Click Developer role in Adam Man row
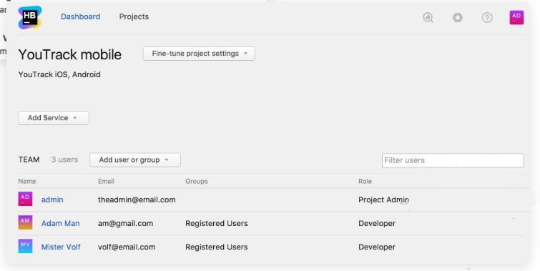 (x=377, y=224)
